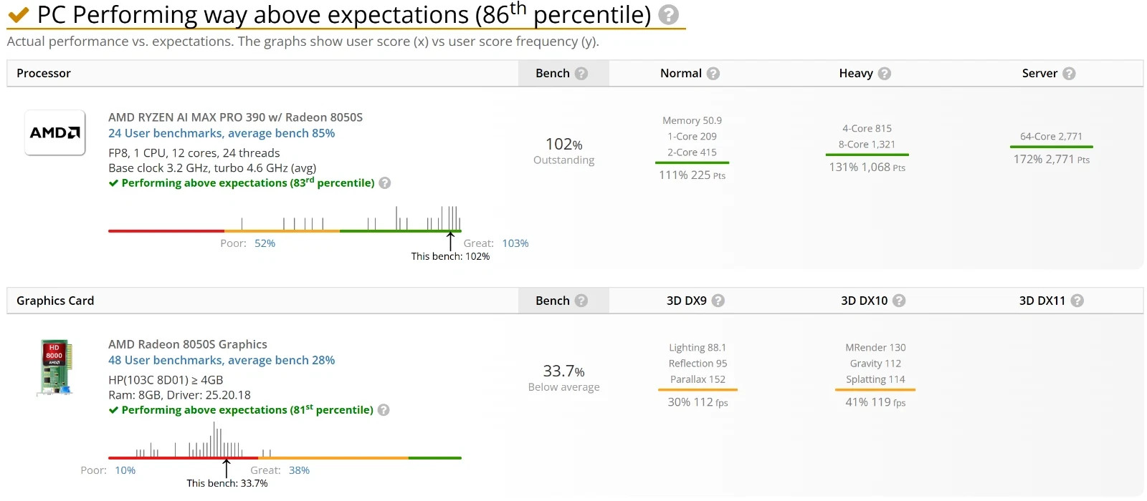Open help icon beside 3D DX9
Screen dimensions: 1147x501
click(x=718, y=301)
